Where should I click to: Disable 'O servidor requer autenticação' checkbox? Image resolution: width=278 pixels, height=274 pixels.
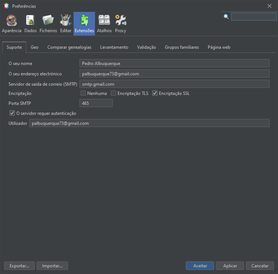(12, 113)
